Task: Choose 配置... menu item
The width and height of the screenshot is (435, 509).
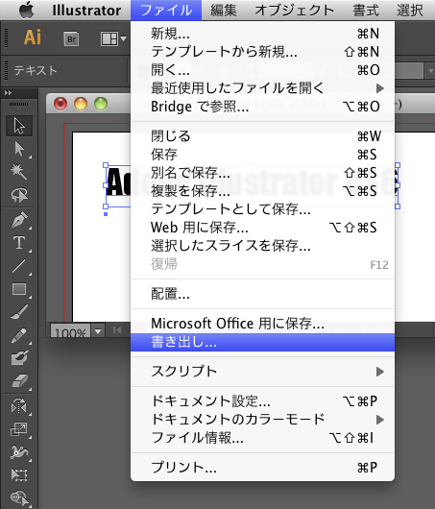Action: 262,294
